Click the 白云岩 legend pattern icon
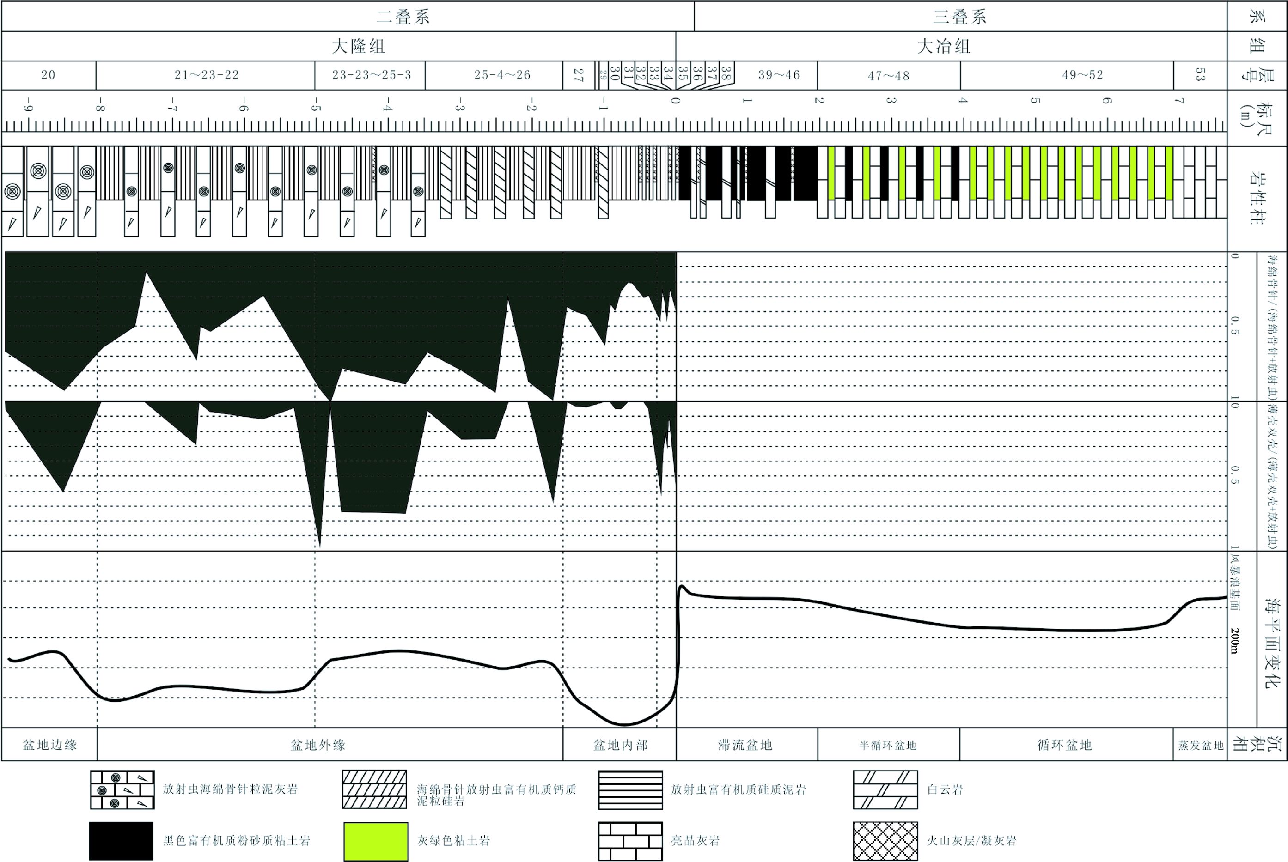 point(885,789)
